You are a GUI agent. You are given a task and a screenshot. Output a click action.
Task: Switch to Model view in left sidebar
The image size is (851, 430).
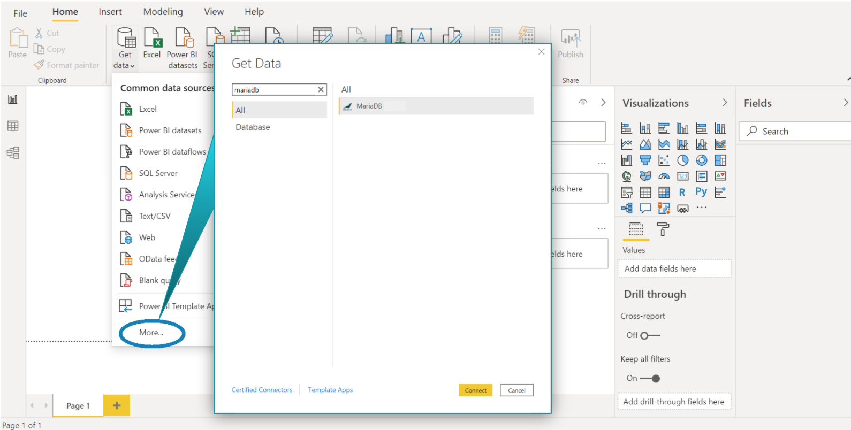click(13, 153)
